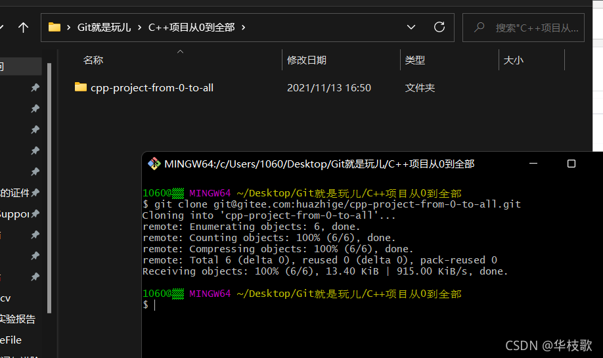Click the Git Bash logo in title bar
This screenshot has width=603, height=358.
tap(154, 164)
